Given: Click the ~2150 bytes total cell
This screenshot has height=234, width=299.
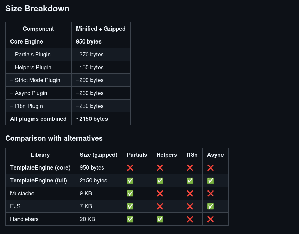Looking at the screenshot, I should [x=92, y=119].
